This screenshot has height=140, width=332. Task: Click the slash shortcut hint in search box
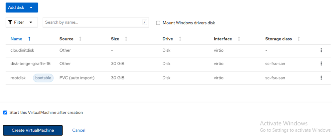(x=145, y=22)
